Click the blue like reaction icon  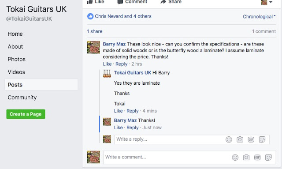[x=90, y=16]
